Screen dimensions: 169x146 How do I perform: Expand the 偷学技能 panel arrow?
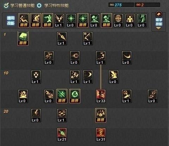pos(159,28)
